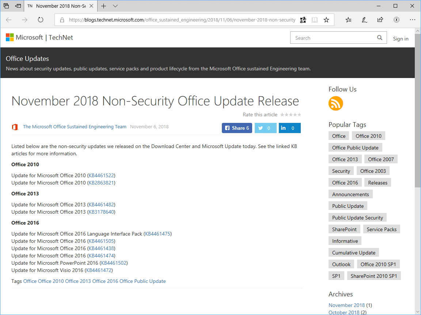Open Windows Ink to annotate the page
This screenshot has height=315, width=421.
[x=364, y=20]
